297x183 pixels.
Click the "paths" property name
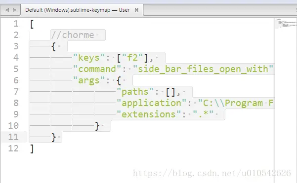coord(135,92)
